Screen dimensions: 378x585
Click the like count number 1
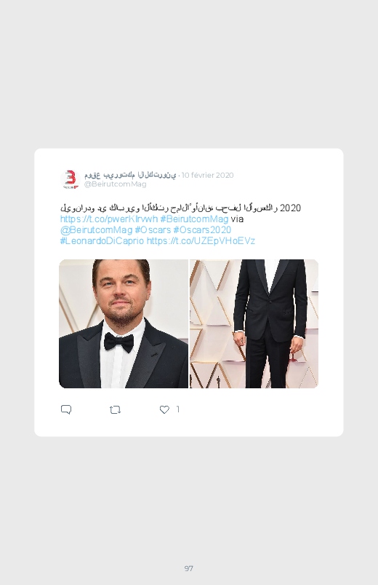178,409
